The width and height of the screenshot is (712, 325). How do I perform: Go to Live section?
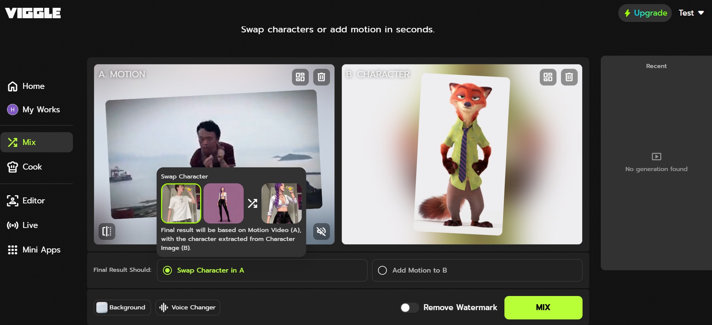(36, 225)
